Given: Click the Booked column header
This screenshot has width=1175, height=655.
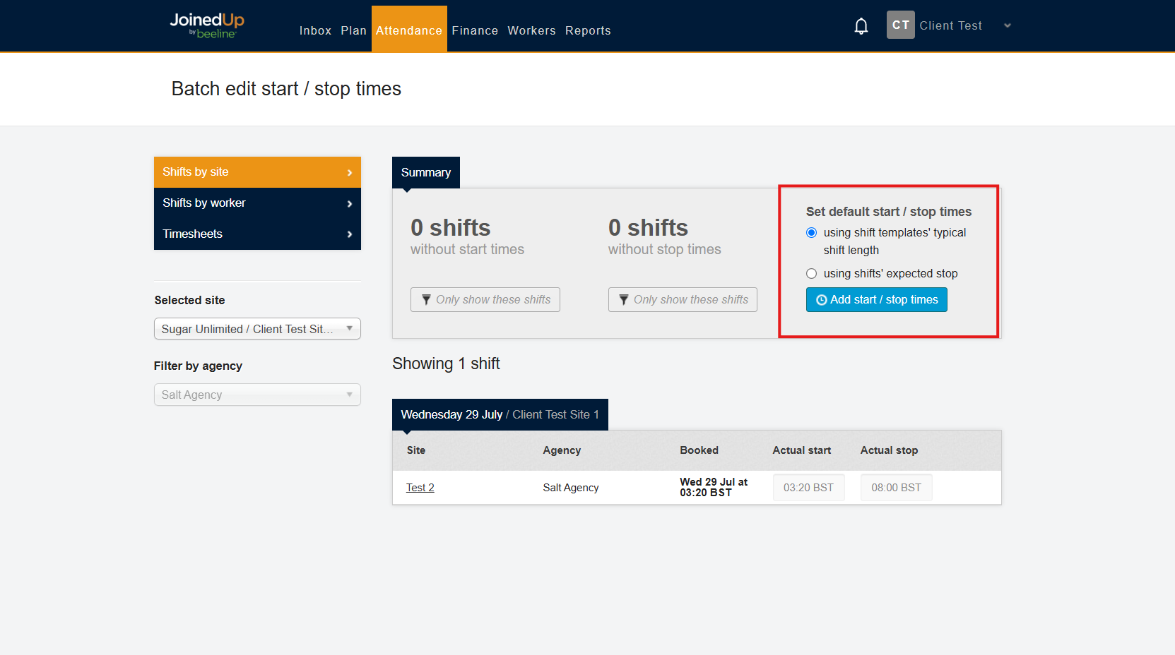Looking at the screenshot, I should pos(699,450).
